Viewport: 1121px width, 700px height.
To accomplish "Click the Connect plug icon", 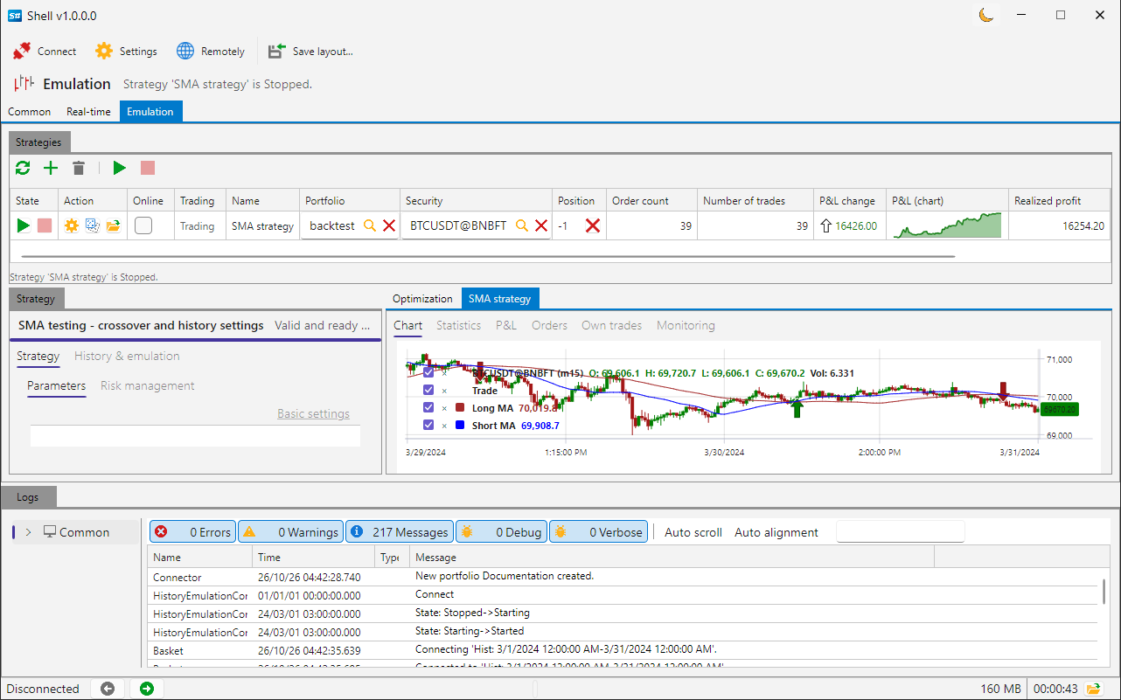I will [22, 52].
